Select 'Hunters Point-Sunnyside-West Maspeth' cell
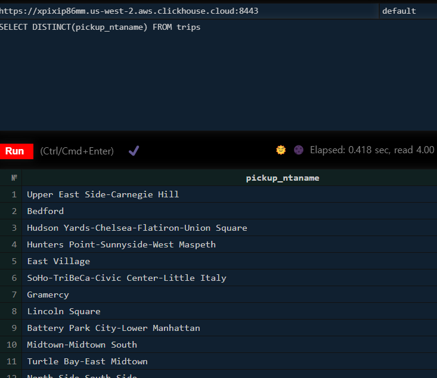The width and height of the screenshot is (437, 378). coord(230,244)
